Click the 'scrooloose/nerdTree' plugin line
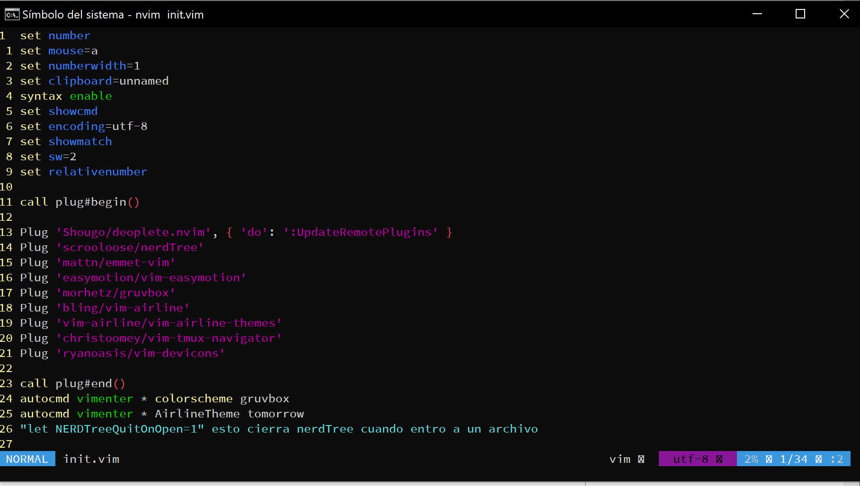Image resolution: width=860 pixels, height=486 pixels. pyautogui.click(x=112, y=247)
